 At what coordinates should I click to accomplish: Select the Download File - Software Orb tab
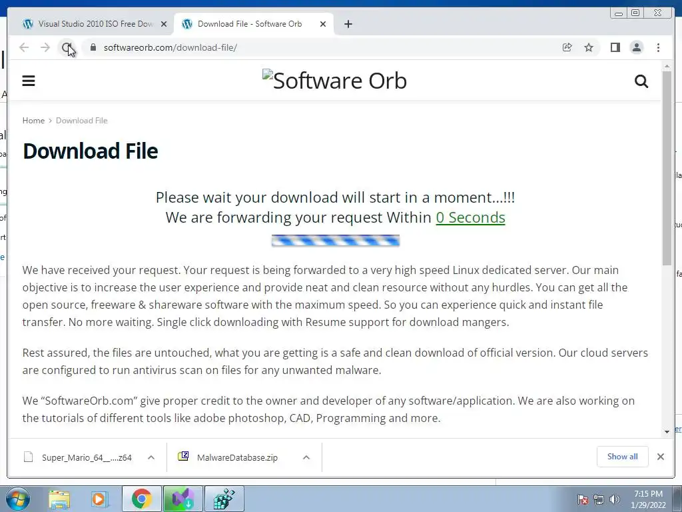tap(254, 24)
